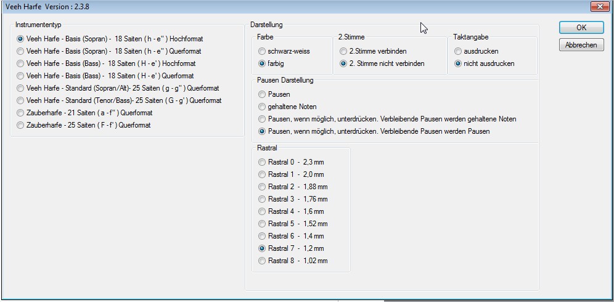Pick Veeh Harfe Standard (Sopran/Alt) 25 Saiten
614x302 pixels.
coord(21,88)
